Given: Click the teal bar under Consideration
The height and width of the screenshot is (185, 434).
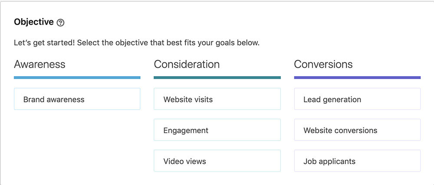Looking at the screenshot, I should pyautogui.click(x=217, y=78).
